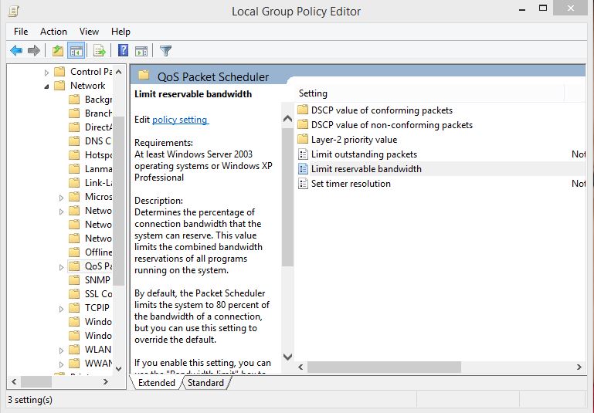Image resolution: width=594 pixels, height=413 pixels.
Task: Maximize the Local Group Policy Editor window
Action: [x=543, y=8]
